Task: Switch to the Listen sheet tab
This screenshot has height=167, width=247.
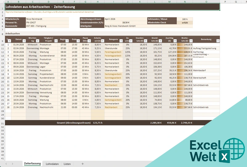Action: coord(67,164)
